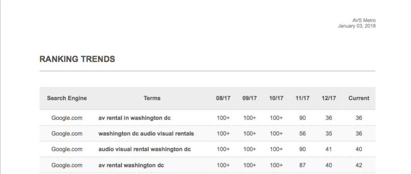Click Google.com beside 'washington dc audio visual rentals'
Viewport: 411px width, 174px height.
pyautogui.click(x=67, y=134)
